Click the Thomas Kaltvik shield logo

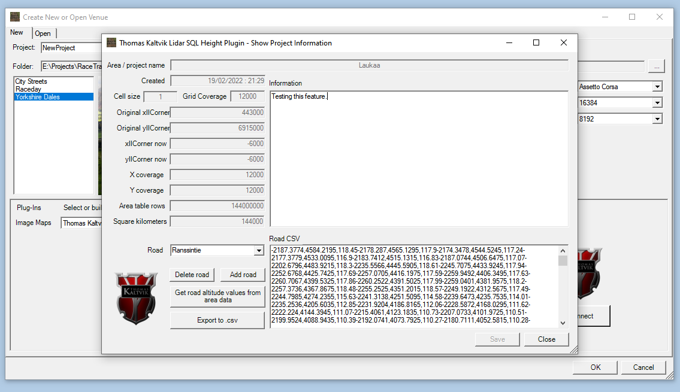click(x=136, y=299)
